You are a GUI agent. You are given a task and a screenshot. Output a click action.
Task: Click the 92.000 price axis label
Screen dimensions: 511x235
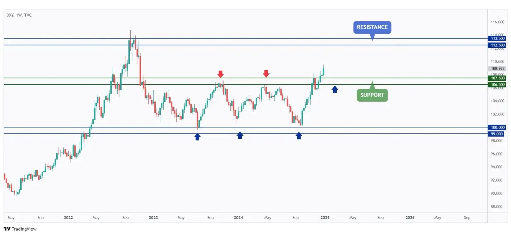click(x=496, y=180)
